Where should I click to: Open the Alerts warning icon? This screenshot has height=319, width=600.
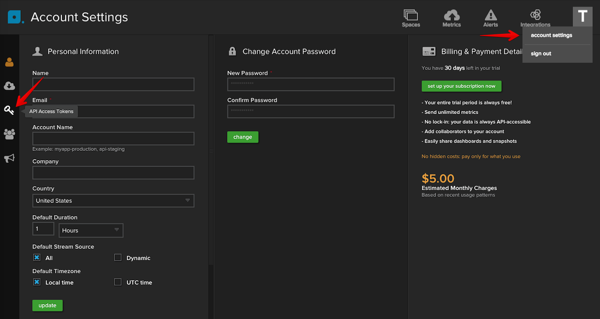pos(490,15)
